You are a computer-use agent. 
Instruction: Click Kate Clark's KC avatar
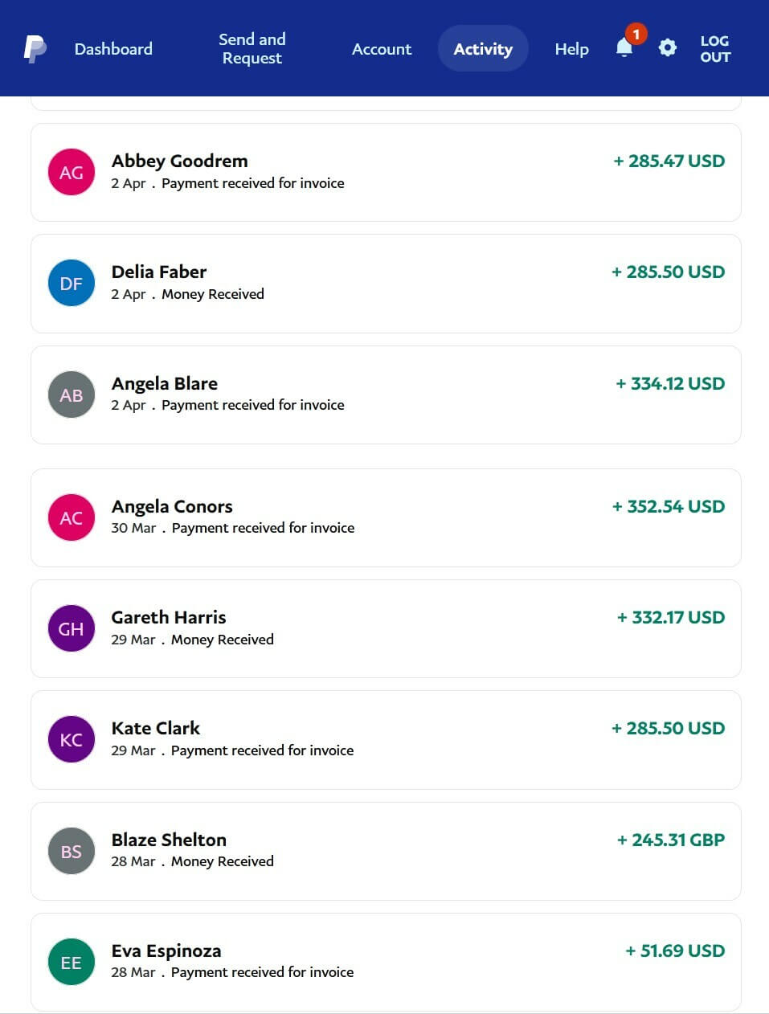click(72, 739)
